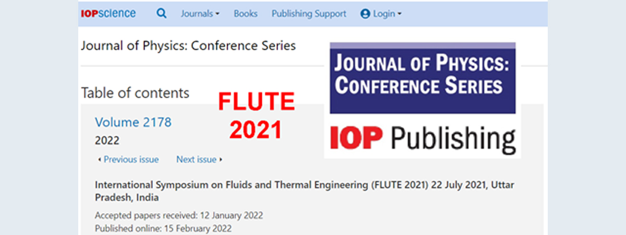Click the Journals dropdown caret

[217, 15]
